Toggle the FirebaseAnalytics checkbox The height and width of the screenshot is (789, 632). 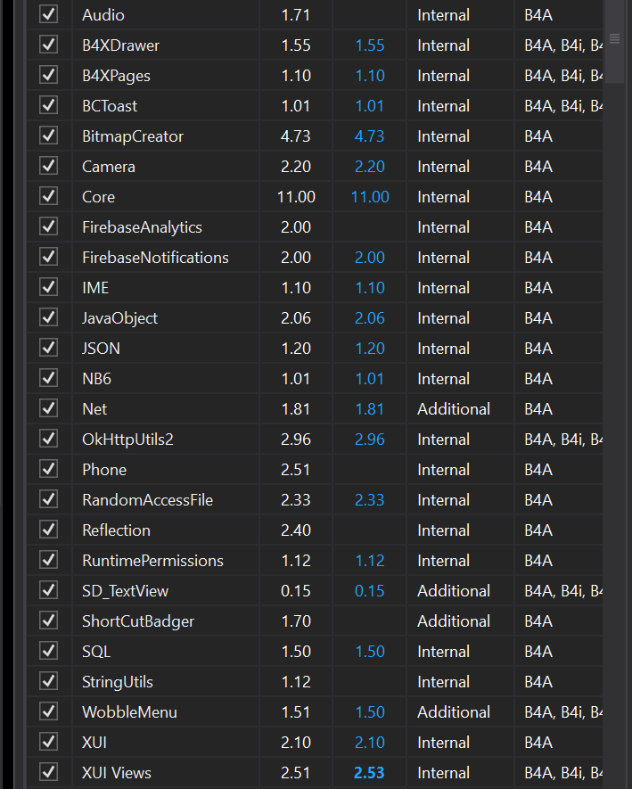(x=49, y=227)
